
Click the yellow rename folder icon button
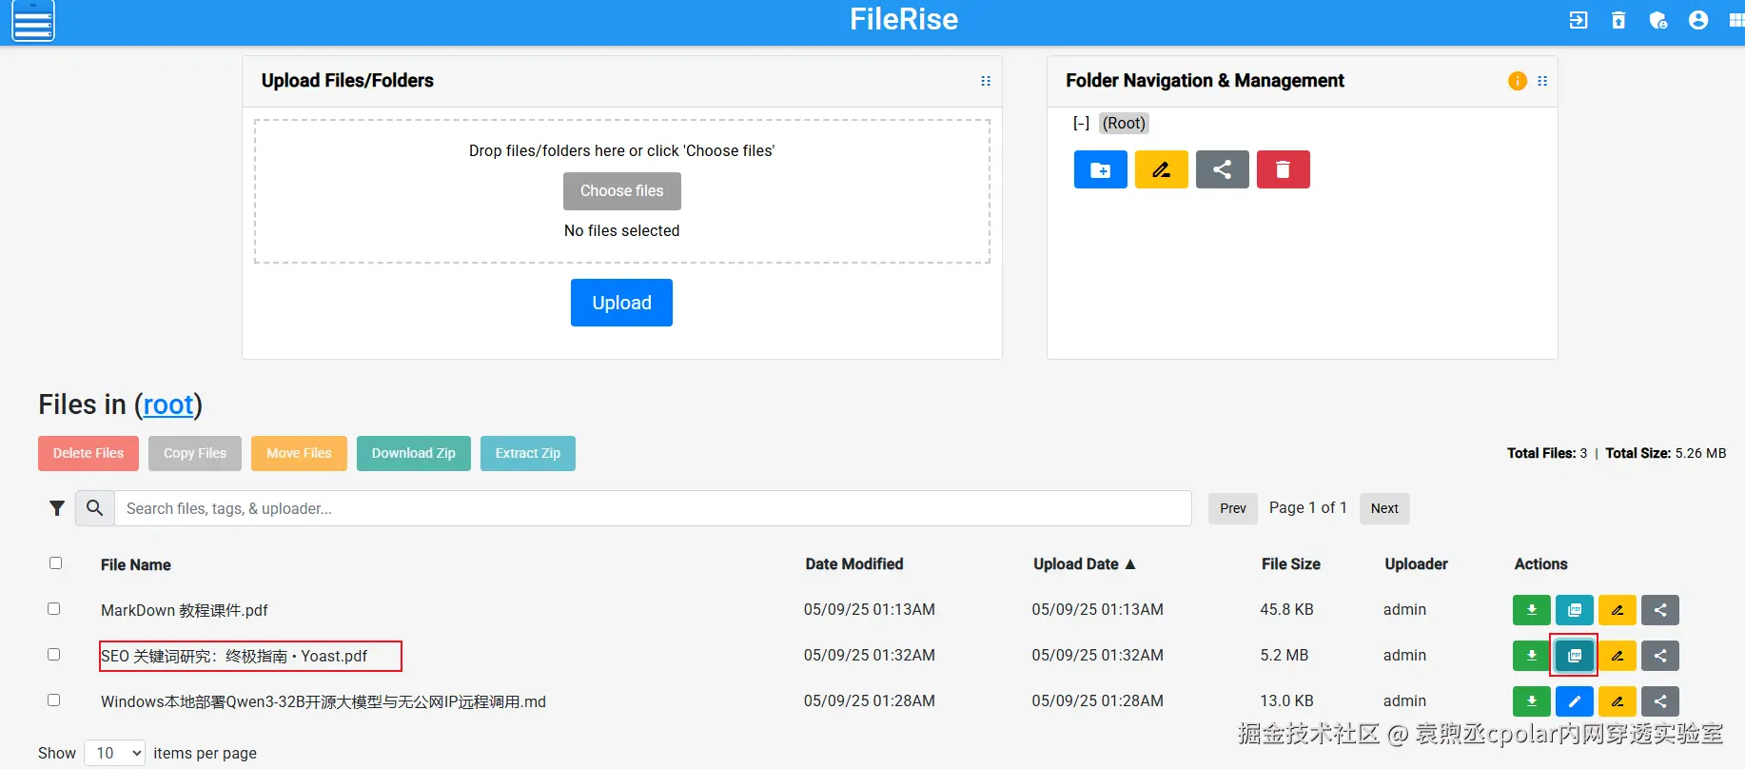point(1162,169)
